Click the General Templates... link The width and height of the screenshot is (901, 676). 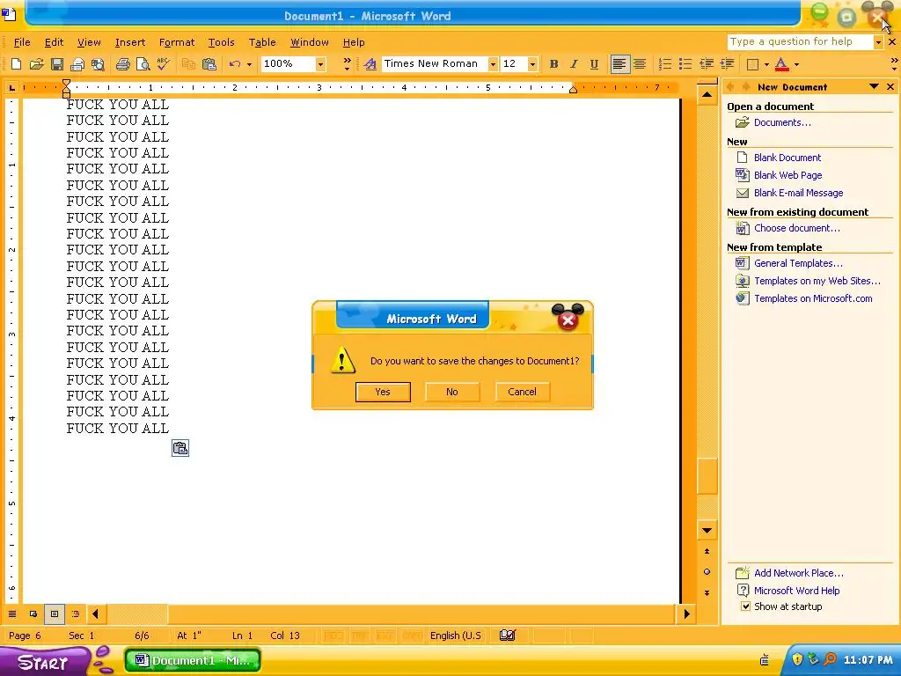(x=798, y=263)
